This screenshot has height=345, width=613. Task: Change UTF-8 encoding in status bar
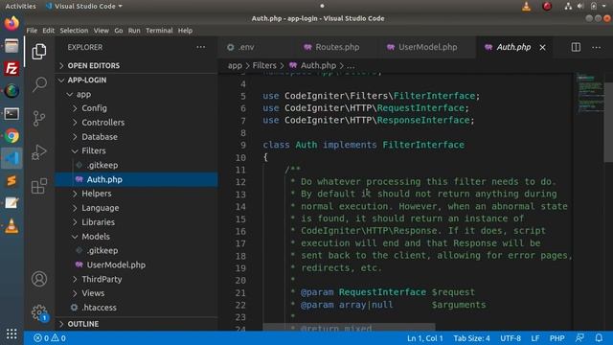(511, 338)
